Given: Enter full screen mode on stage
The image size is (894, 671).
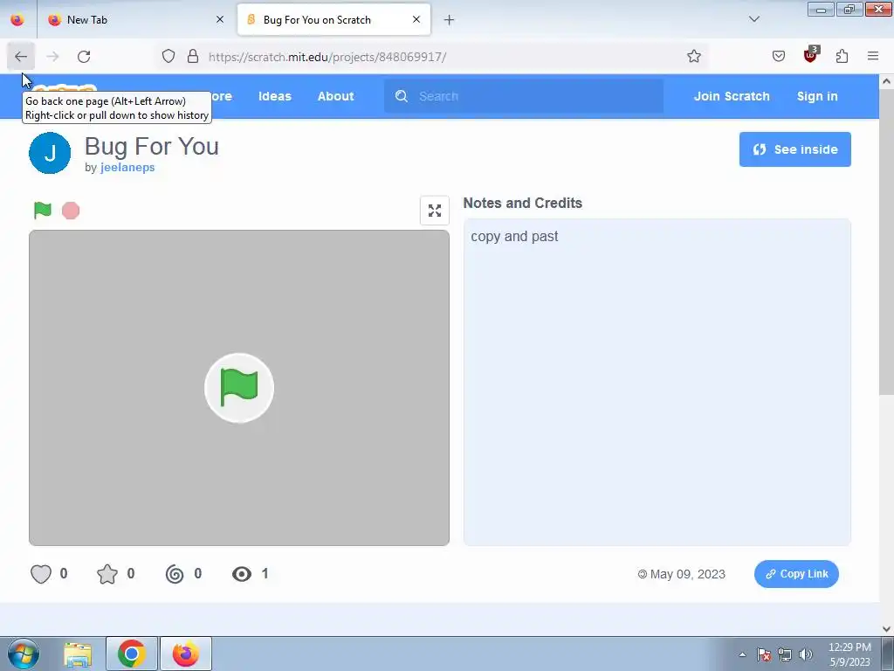Looking at the screenshot, I should [x=435, y=211].
